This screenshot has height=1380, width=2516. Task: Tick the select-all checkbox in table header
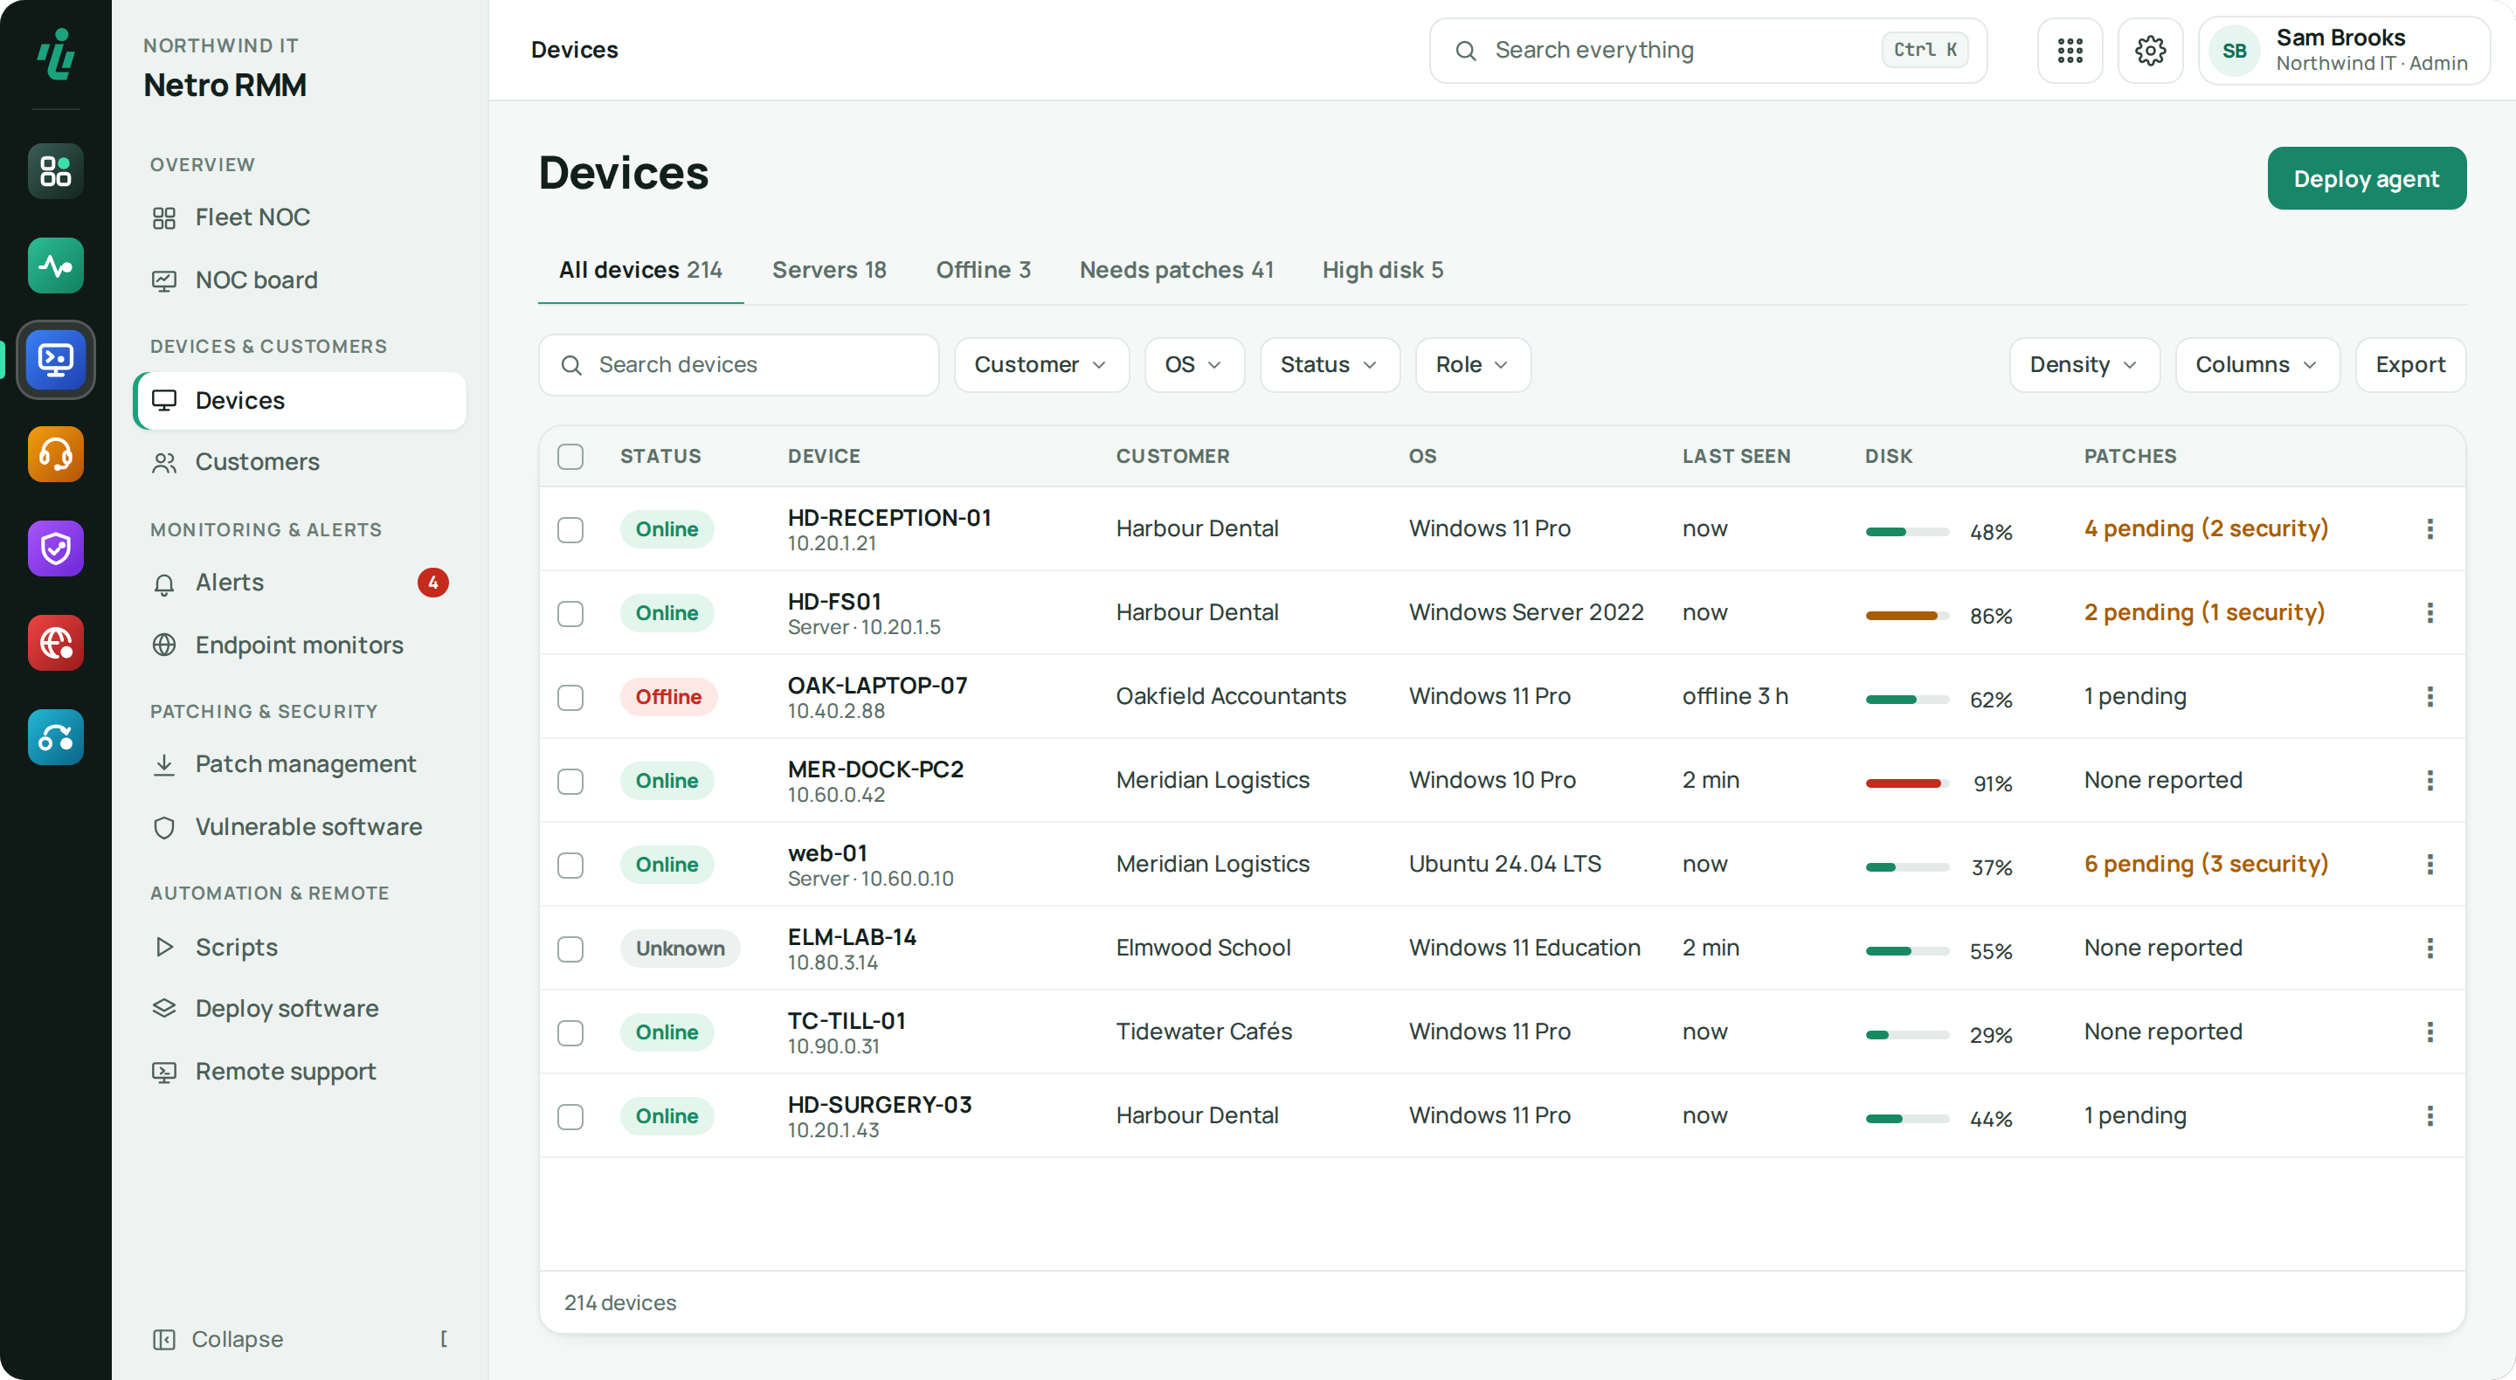[570, 456]
